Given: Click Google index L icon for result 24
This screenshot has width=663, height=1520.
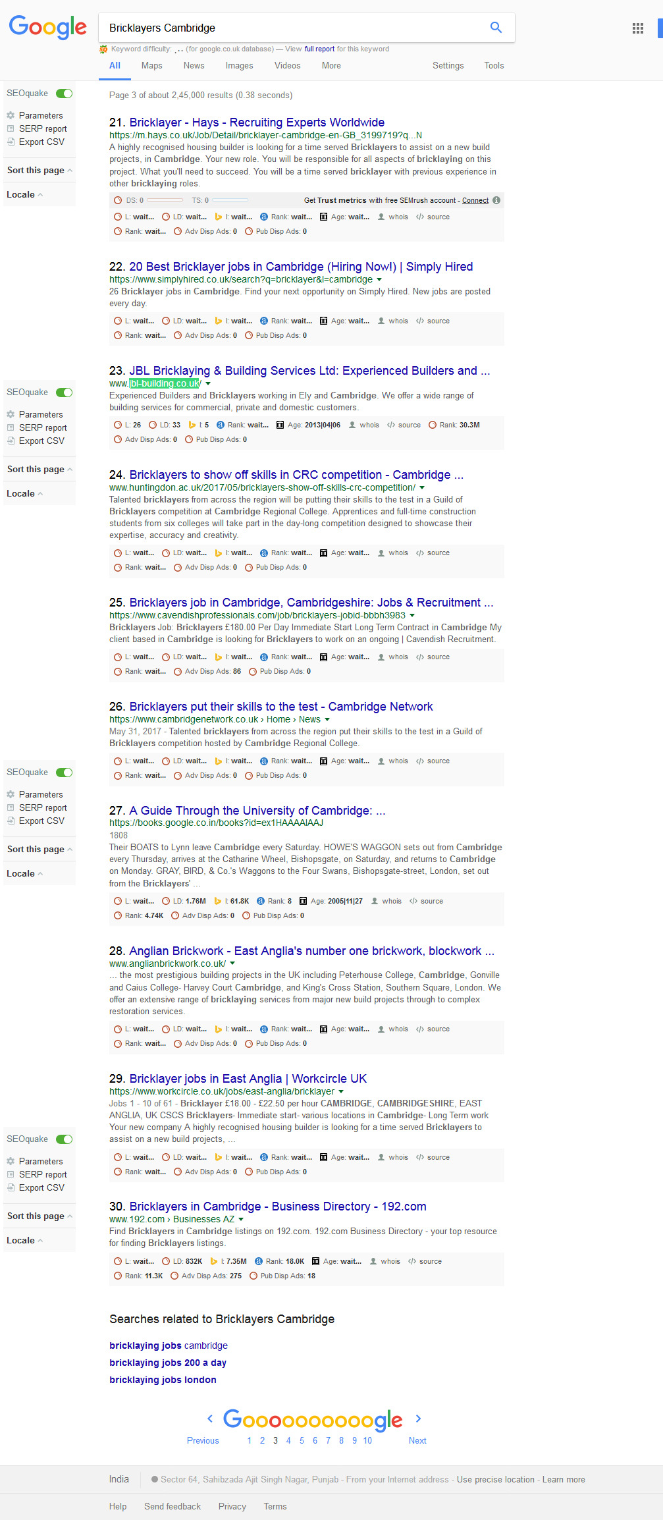Looking at the screenshot, I should (x=118, y=553).
